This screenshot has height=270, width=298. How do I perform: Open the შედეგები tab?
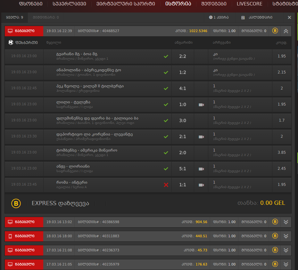click(x=214, y=4)
